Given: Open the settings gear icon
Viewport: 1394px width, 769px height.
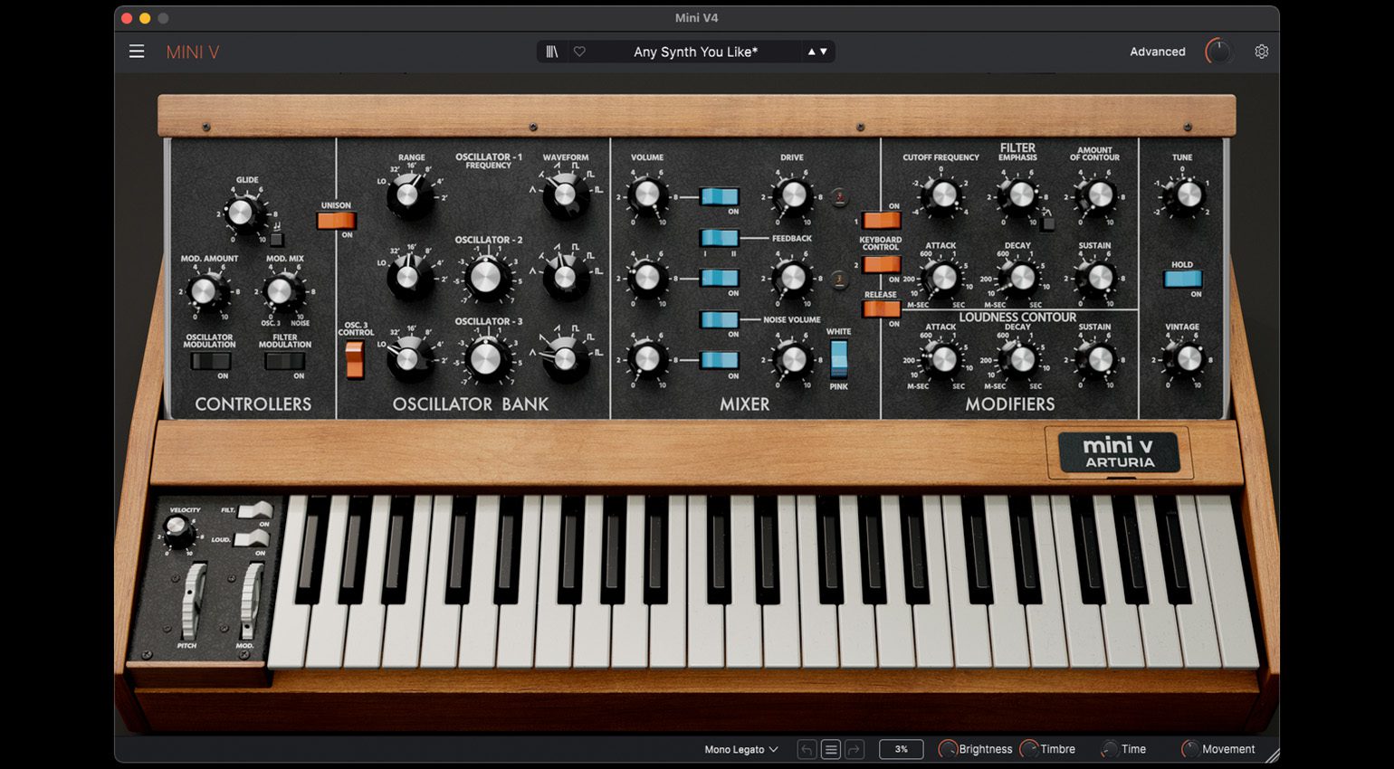Looking at the screenshot, I should click(1261, 52).
